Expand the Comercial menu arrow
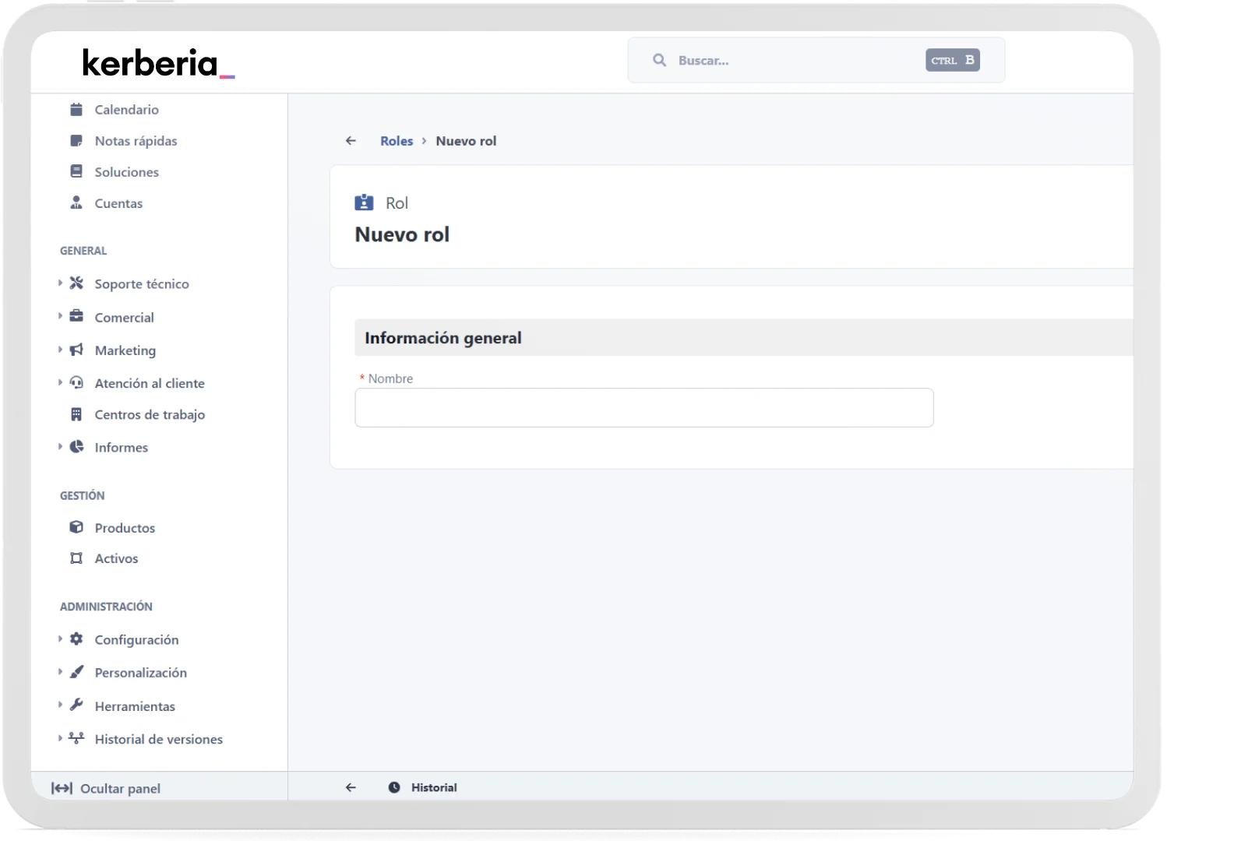This screenshot has width=1241, height=841. 60,316
